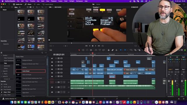The height and width of the screenshot is (105, 187).
Task: Lock video track V7
Action: [56, 58]
